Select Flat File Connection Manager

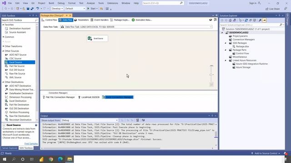point(59,97)
